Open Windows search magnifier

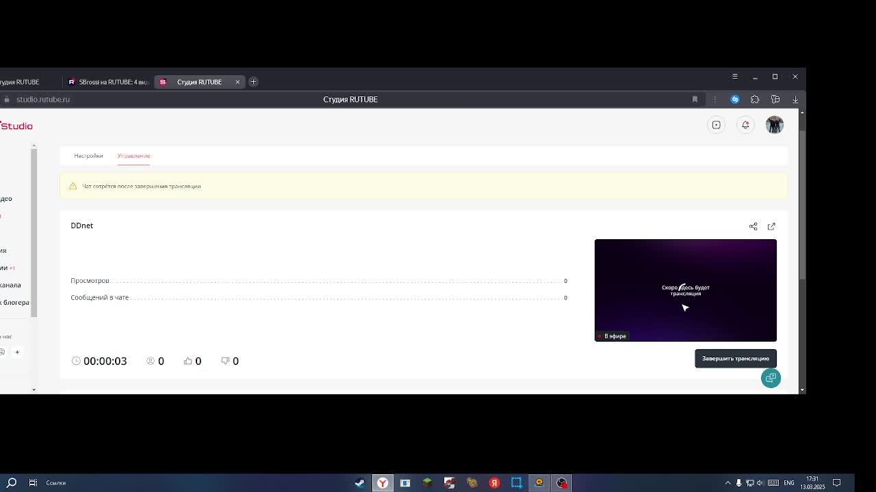point(12,482)
